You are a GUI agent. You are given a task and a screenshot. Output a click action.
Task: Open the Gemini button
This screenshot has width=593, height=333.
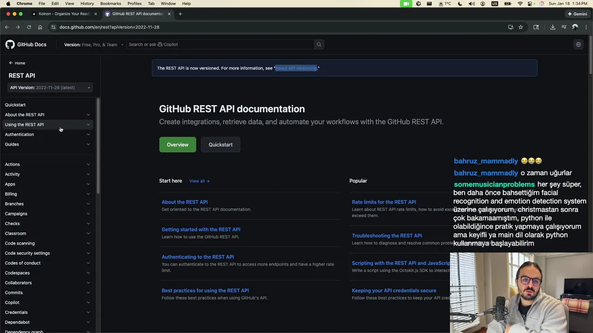click(x=577, y=14)
